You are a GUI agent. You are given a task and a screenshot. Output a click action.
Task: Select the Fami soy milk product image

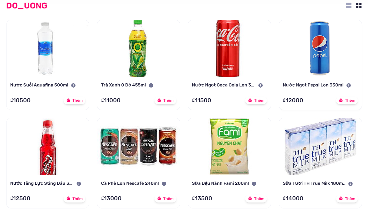point(229,147)
